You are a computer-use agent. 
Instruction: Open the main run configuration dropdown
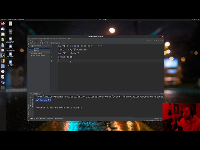(x=149, y=41)
